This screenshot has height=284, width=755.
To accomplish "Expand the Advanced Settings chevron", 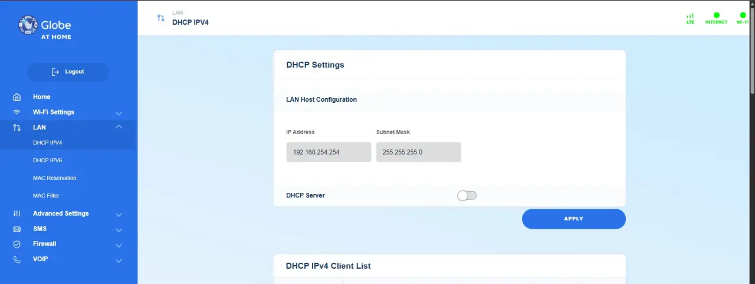I will [119, 215].
